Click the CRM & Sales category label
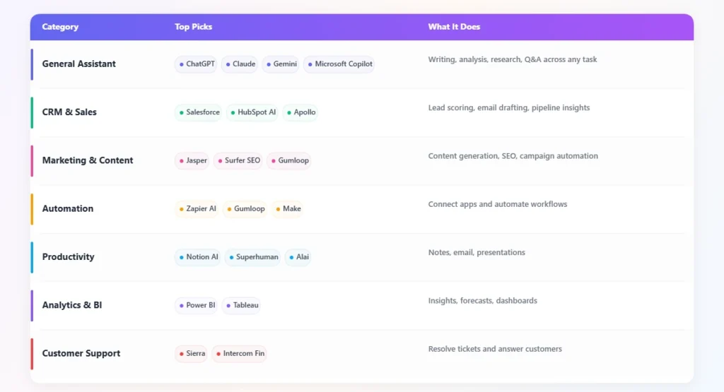Screen dimensions: 724x392 coord(69,112)
